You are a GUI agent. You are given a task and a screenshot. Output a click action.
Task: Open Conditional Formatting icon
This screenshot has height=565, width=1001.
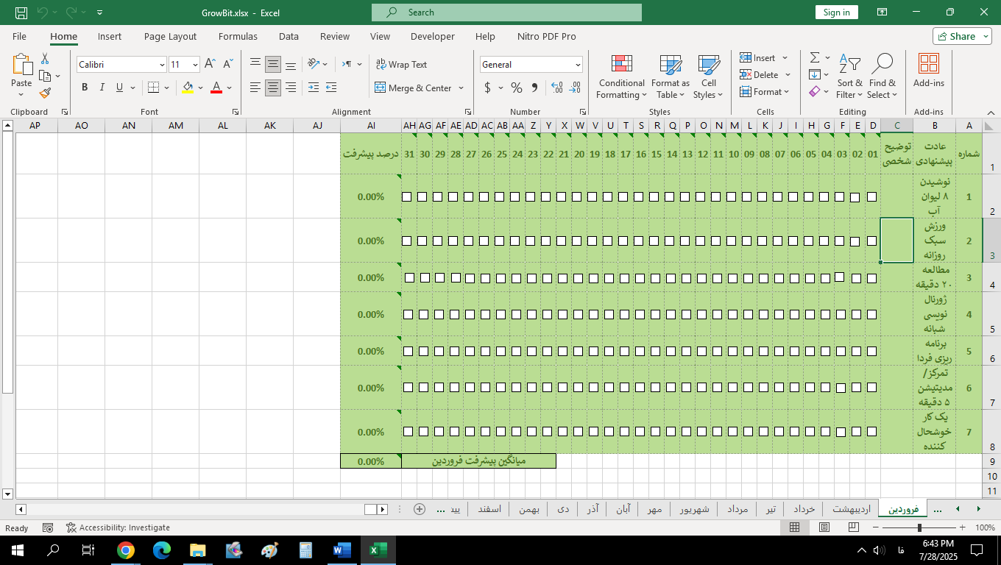click(622, 65)
